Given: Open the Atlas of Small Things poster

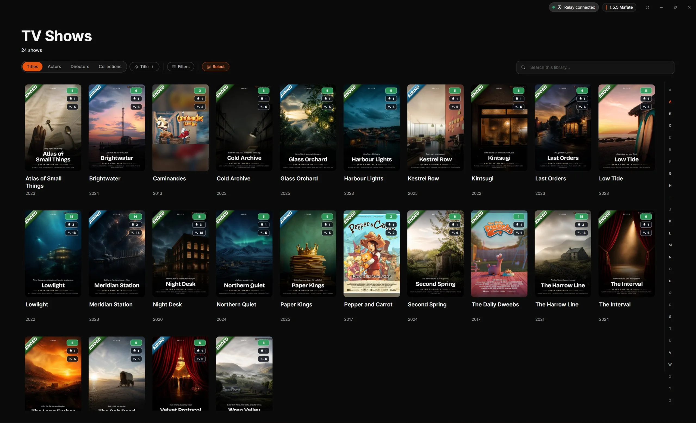Looking at the screenshot, I should pyautogui.click(x=53, y=128).
